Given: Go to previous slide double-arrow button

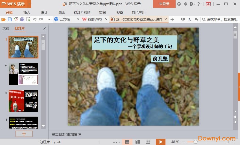Looking at the screenshot, I should tap(235, 117).
